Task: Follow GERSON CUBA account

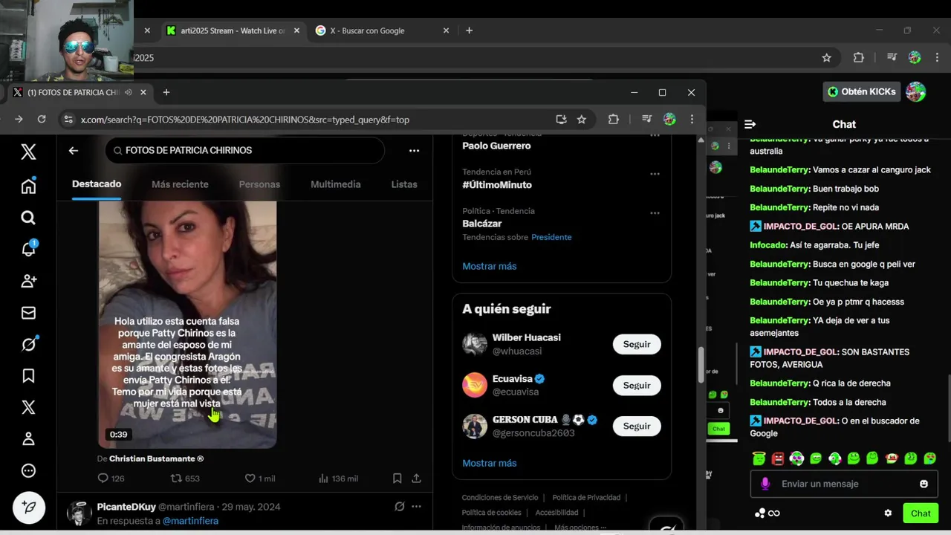Action: [637, 426]
